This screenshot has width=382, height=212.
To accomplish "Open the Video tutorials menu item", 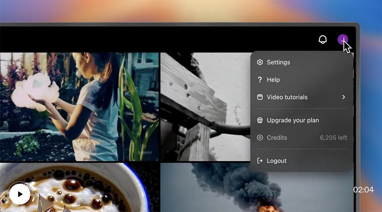I will coord(287,97).
